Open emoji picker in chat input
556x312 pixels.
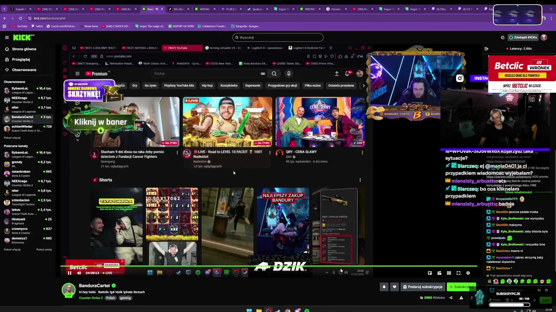tap(546, 290)
